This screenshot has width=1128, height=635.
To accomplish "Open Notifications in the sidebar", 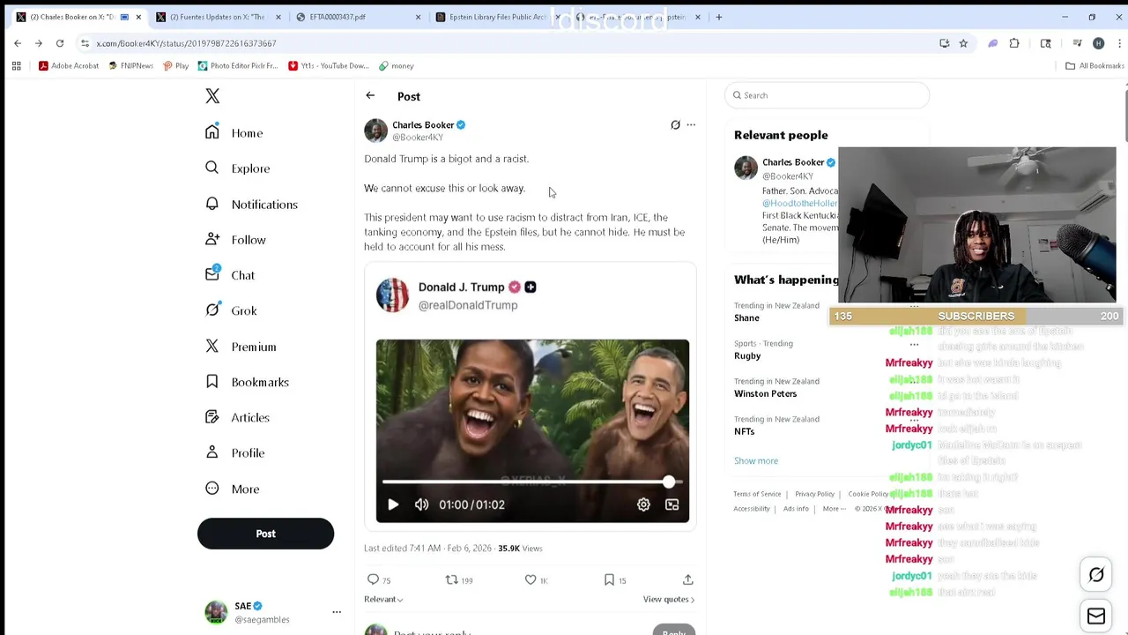I will (251, 204).
